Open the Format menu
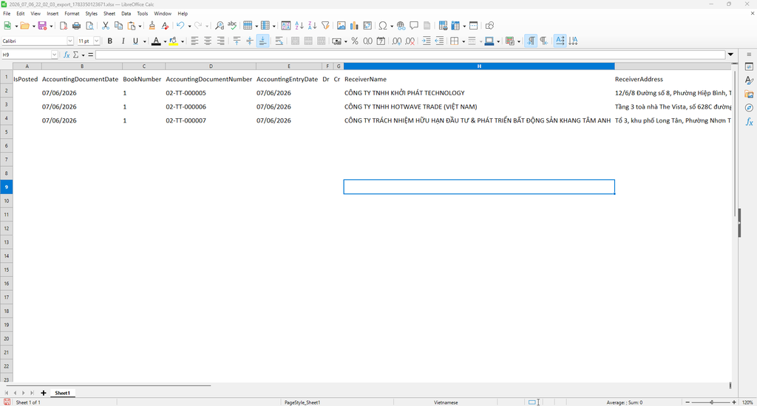757x406 pixels. 72,13
